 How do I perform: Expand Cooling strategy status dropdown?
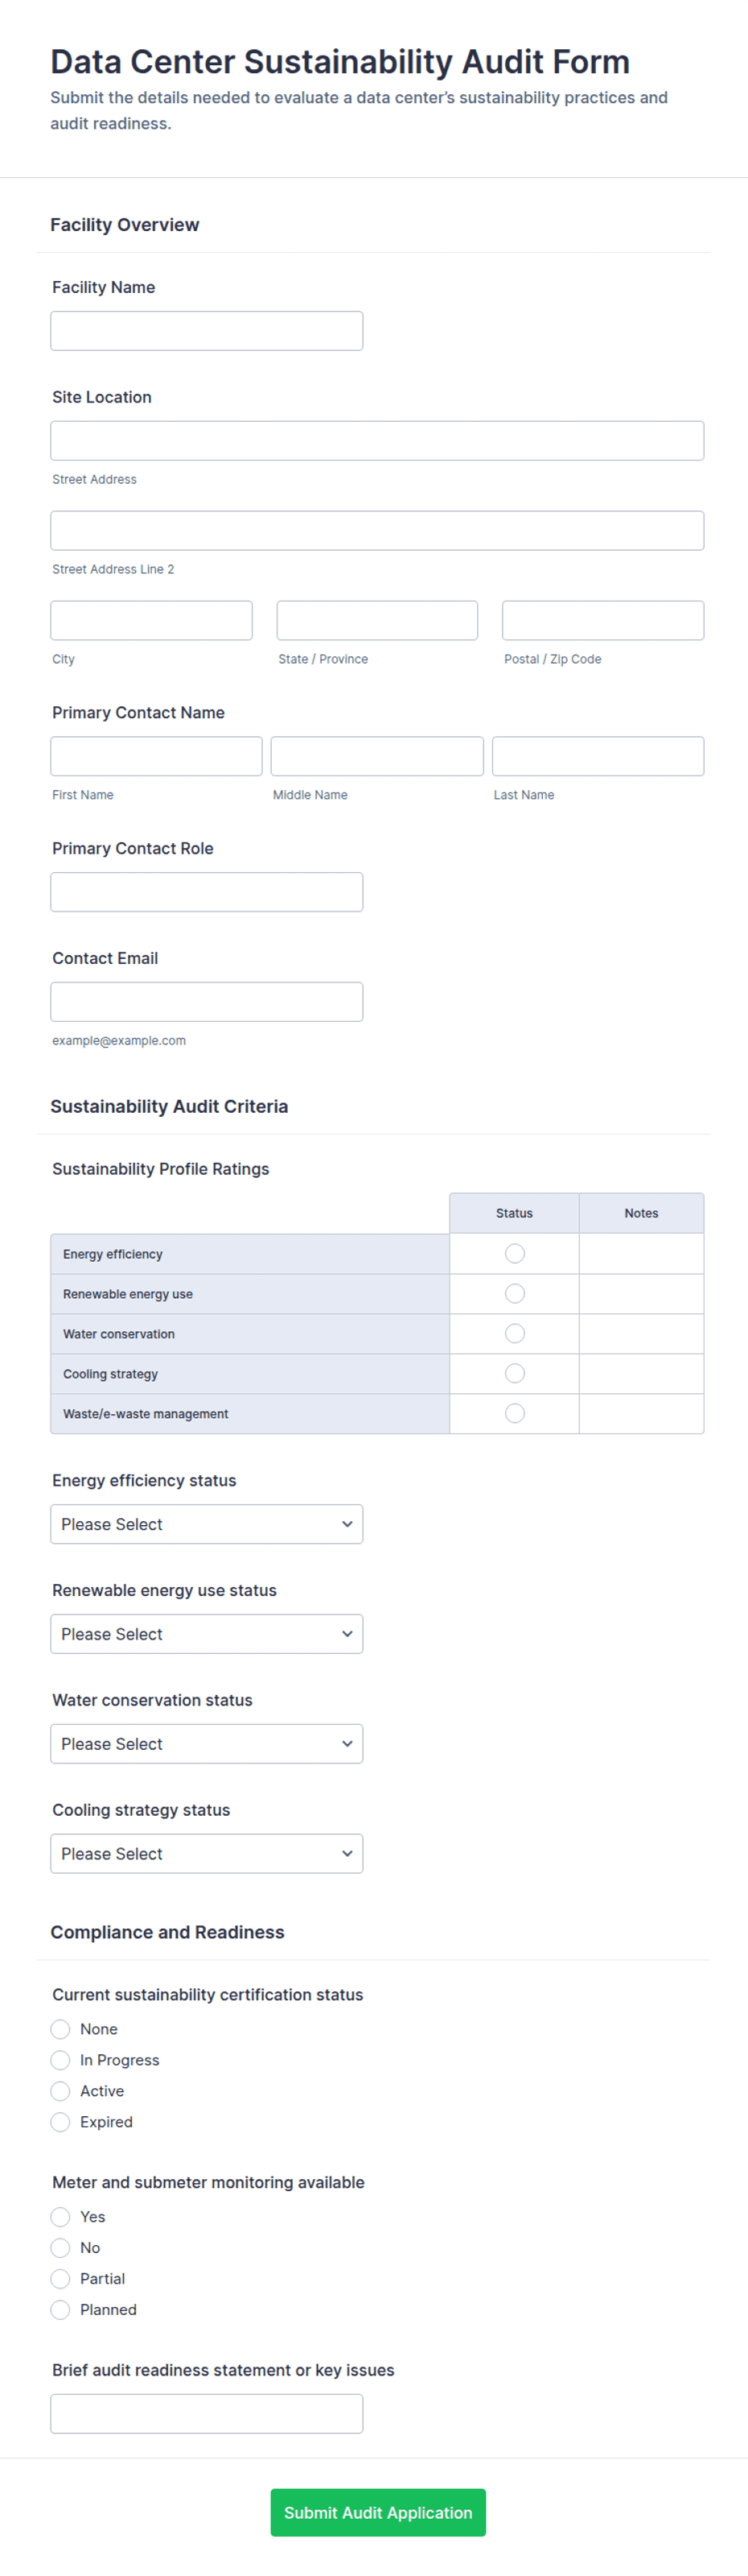(x=207, y=1854)
